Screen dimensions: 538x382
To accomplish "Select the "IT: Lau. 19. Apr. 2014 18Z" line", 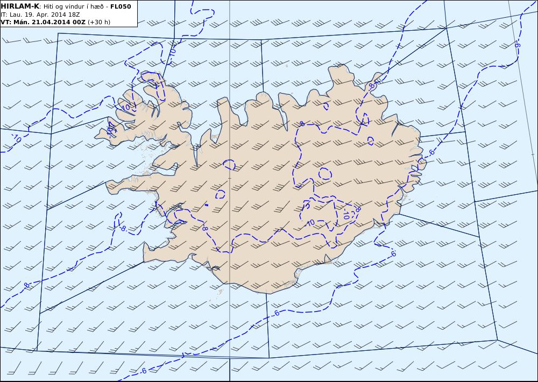I will [40, 15].
